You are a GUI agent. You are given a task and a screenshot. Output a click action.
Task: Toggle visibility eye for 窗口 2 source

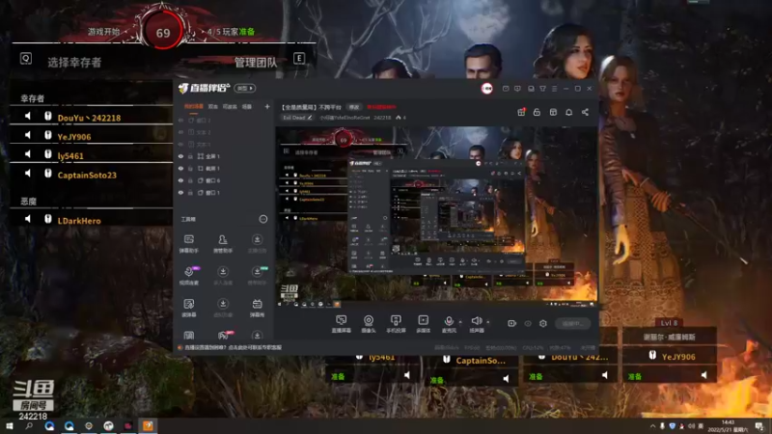180,120
